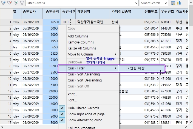Click the remove filter funnel icon with red X
The height and width of the screenshot is (129, 193).
click(9, 3)
